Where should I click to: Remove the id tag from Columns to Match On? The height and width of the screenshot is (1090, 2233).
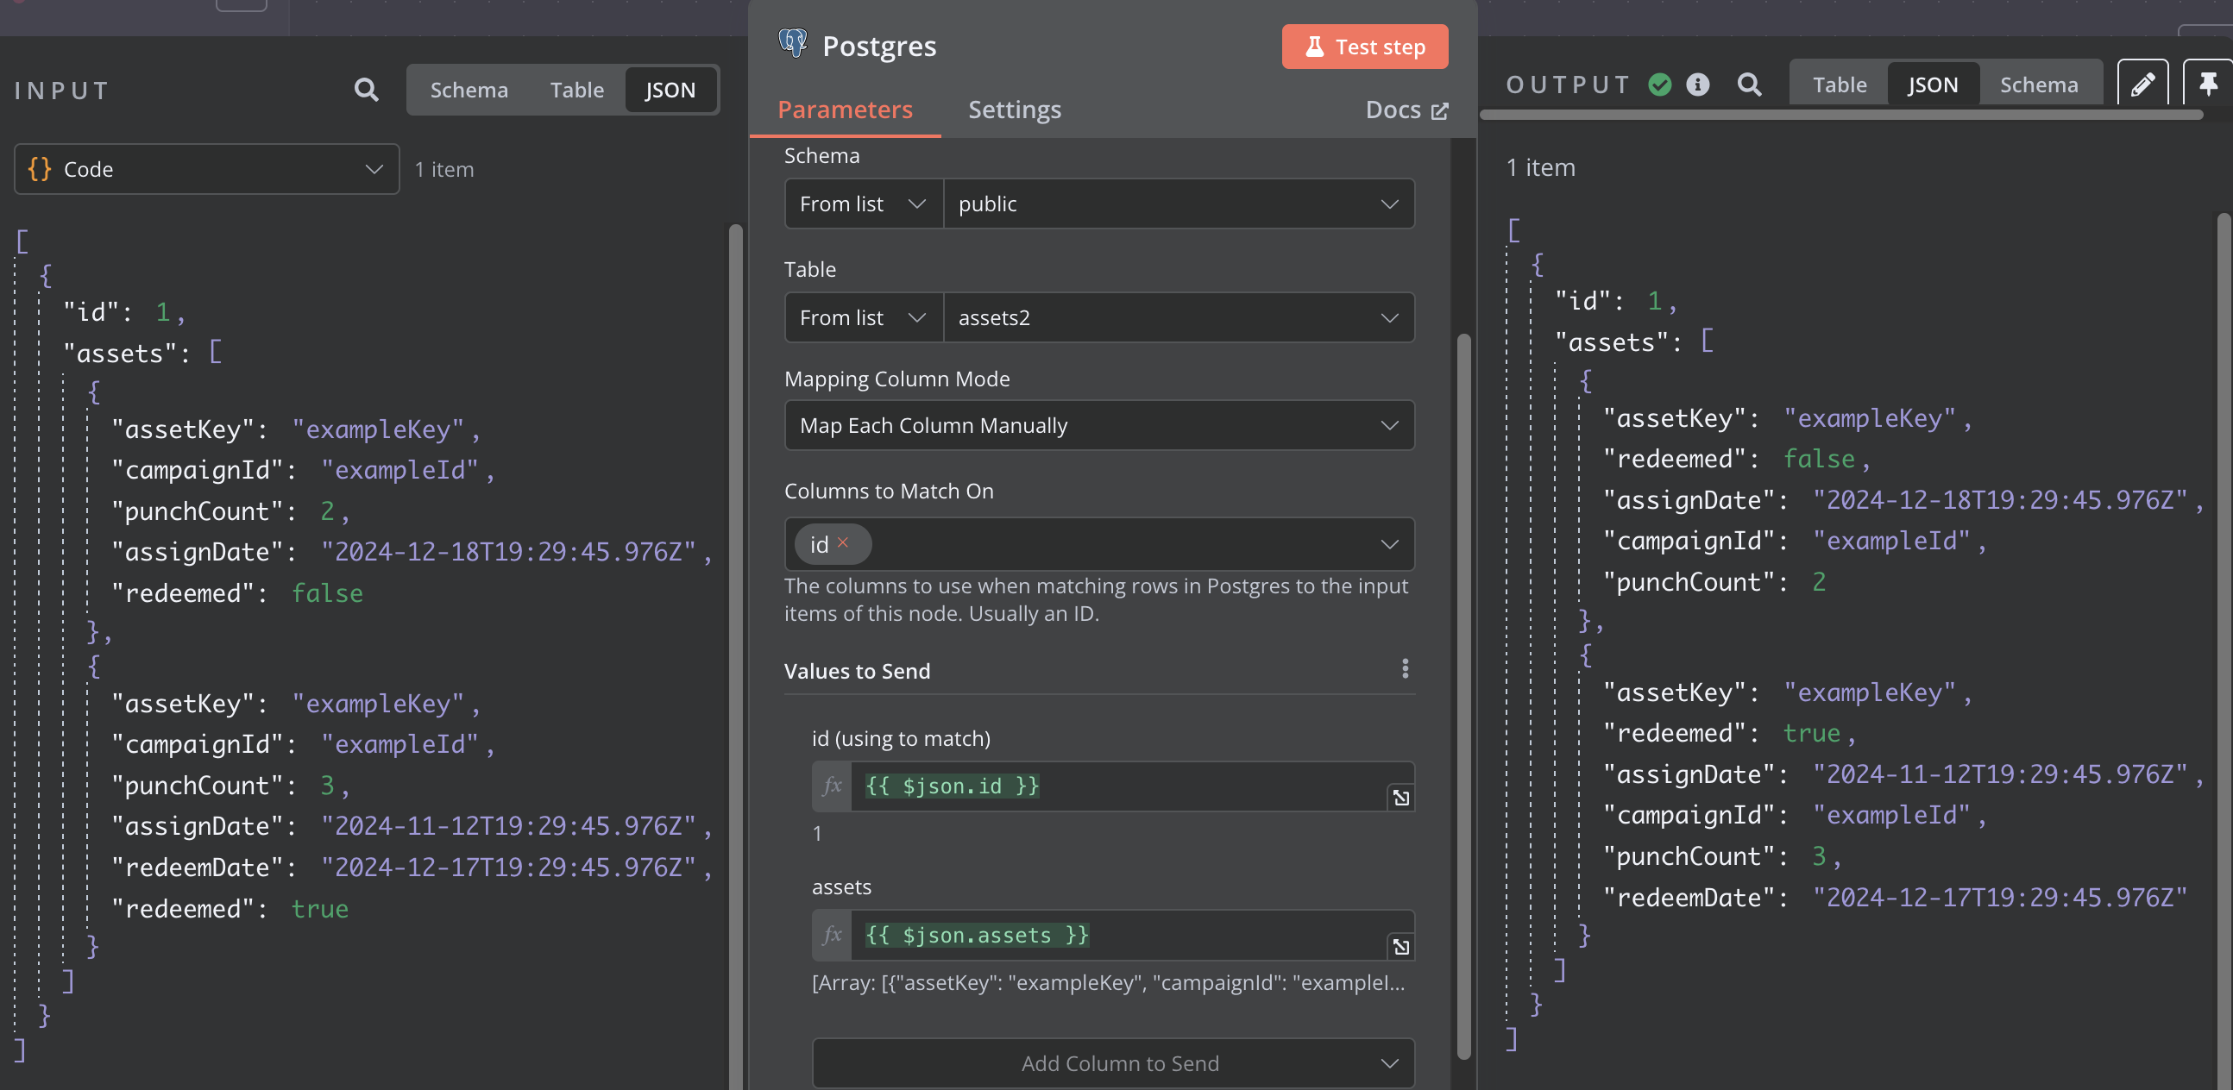pyautogui.click(x=845, y=544)
